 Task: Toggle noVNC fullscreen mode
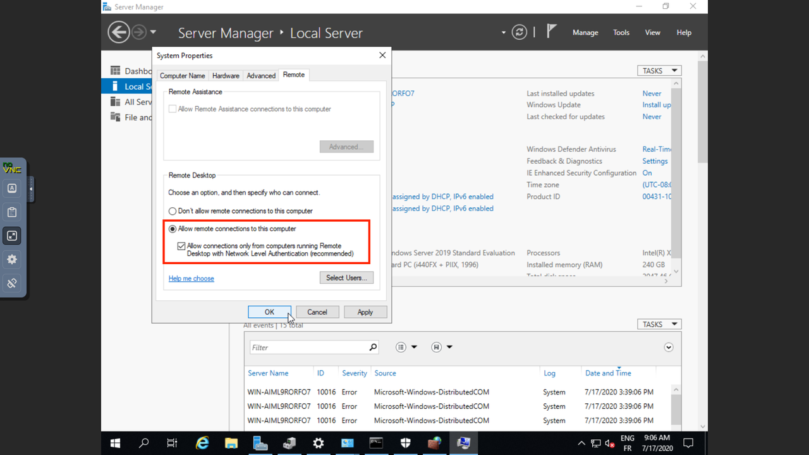pyautogui.click(x=12, y=236)
